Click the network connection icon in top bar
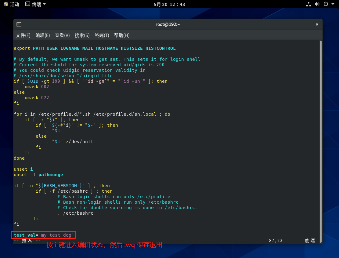This screenshot has width=339, height=258. click(x=308, y=4)
